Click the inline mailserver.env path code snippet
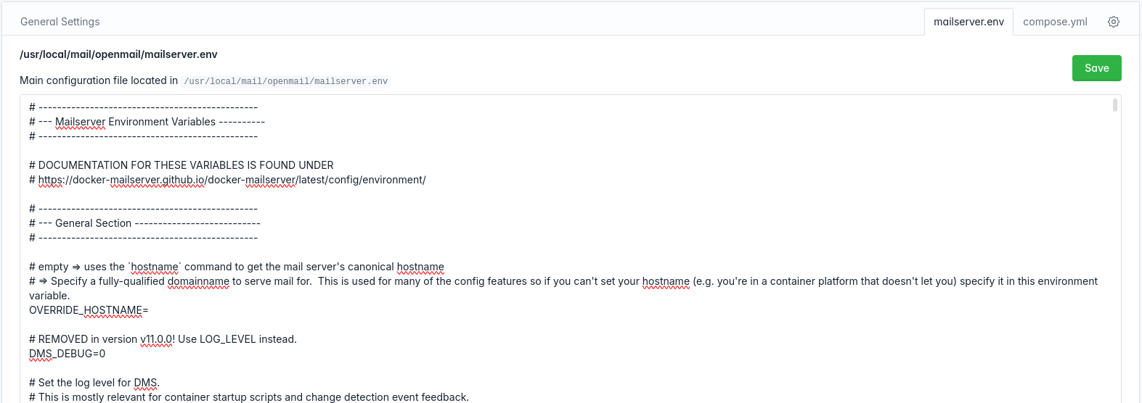1142x403 pixels. click(286, 81)
